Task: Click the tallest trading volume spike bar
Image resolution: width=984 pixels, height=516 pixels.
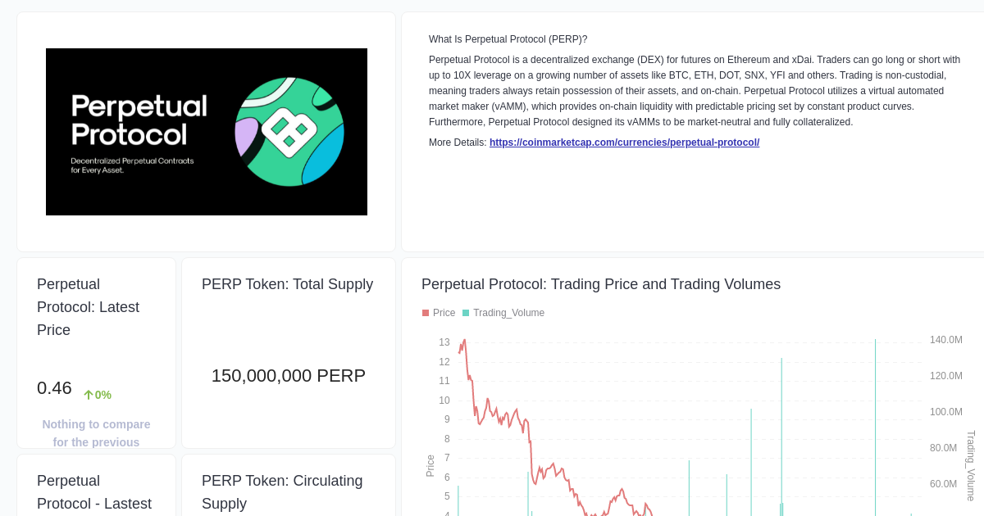Action: point(874,426)
